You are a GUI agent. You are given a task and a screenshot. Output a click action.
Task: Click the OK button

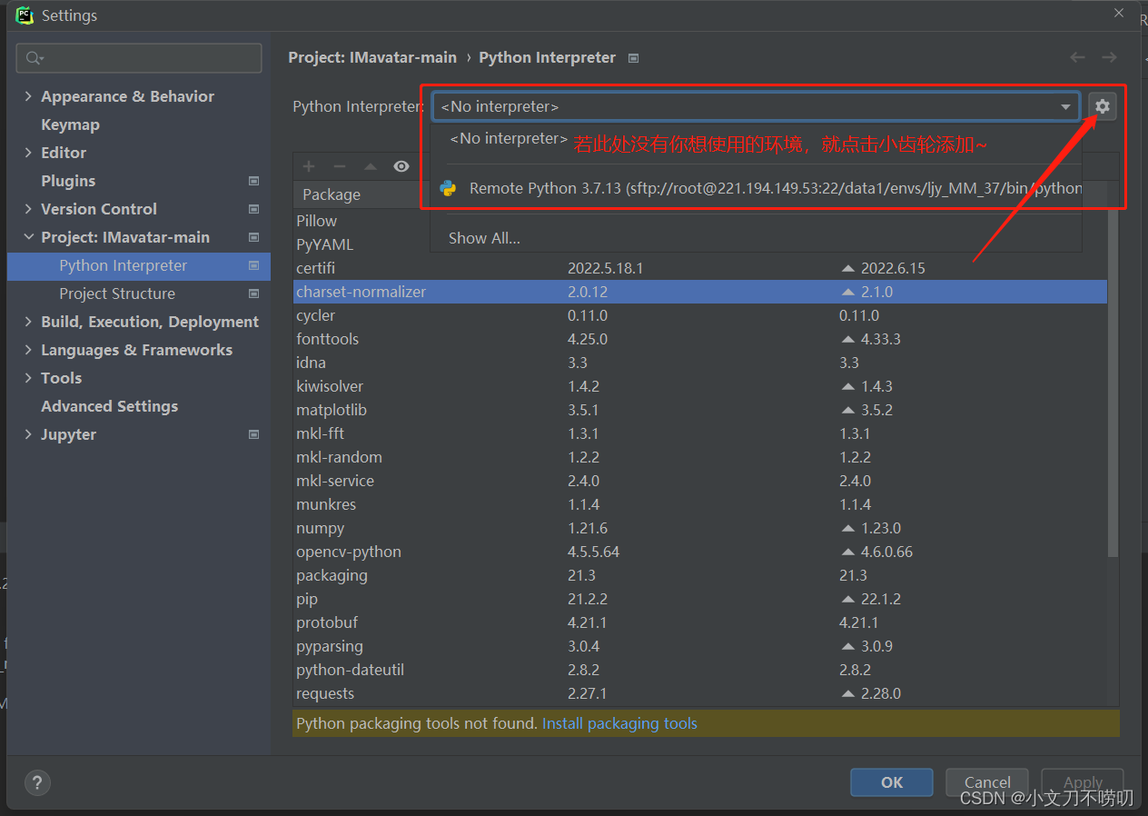coord(891,782)
